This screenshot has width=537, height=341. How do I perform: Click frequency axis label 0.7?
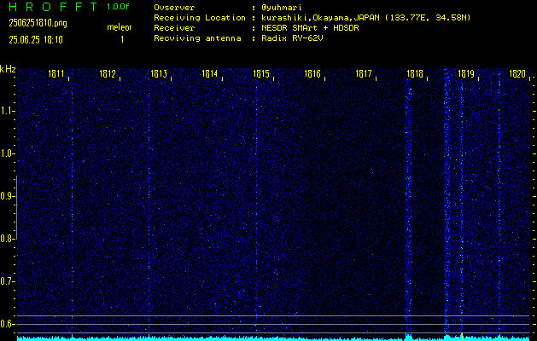tap(6, 281)
